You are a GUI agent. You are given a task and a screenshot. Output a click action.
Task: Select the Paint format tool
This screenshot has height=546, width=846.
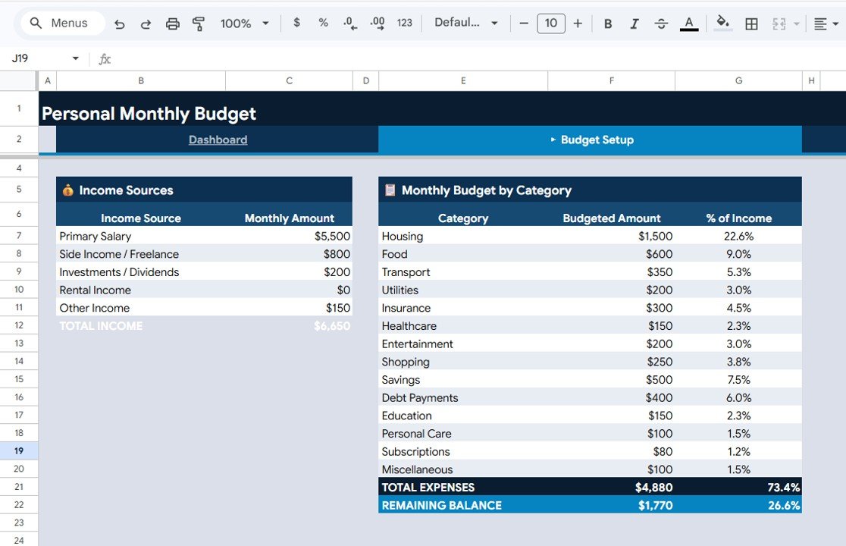(198, 23)
